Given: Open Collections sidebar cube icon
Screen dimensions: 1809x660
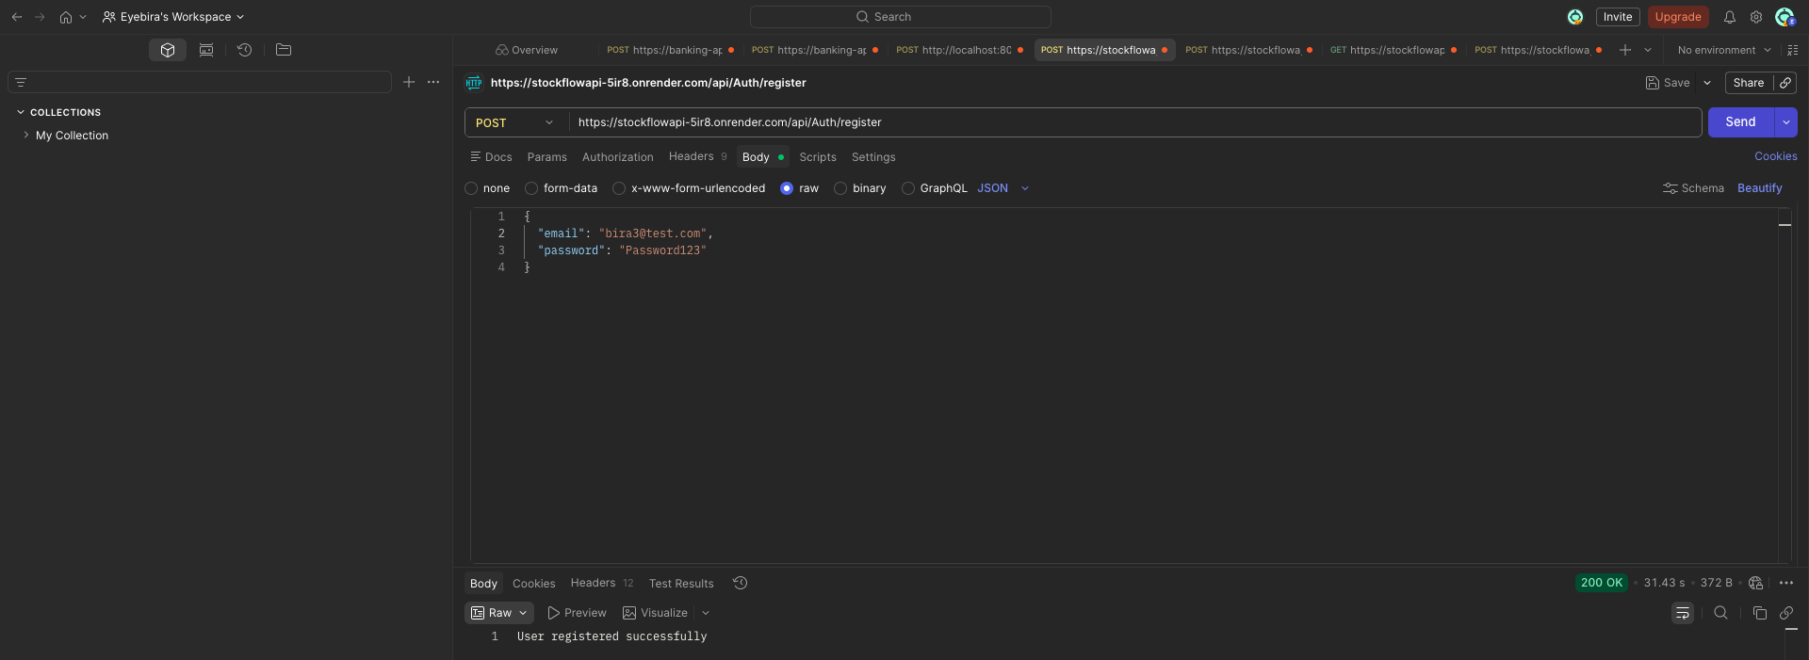Looking at the screenshot, I should pyautogui.click(x=168, y=50).
